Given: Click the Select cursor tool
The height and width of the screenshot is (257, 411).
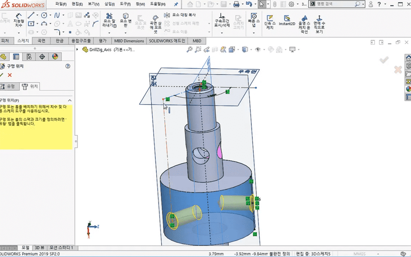Looking at the screenshot, I should (x=262, y=4).
